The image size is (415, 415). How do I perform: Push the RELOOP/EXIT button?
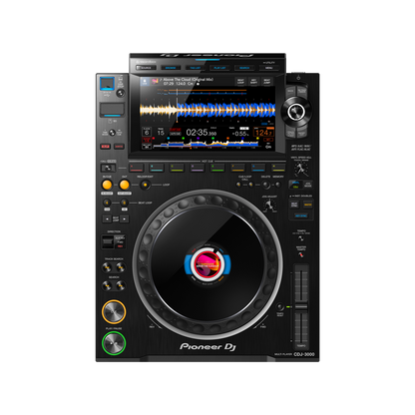(145, 185)
